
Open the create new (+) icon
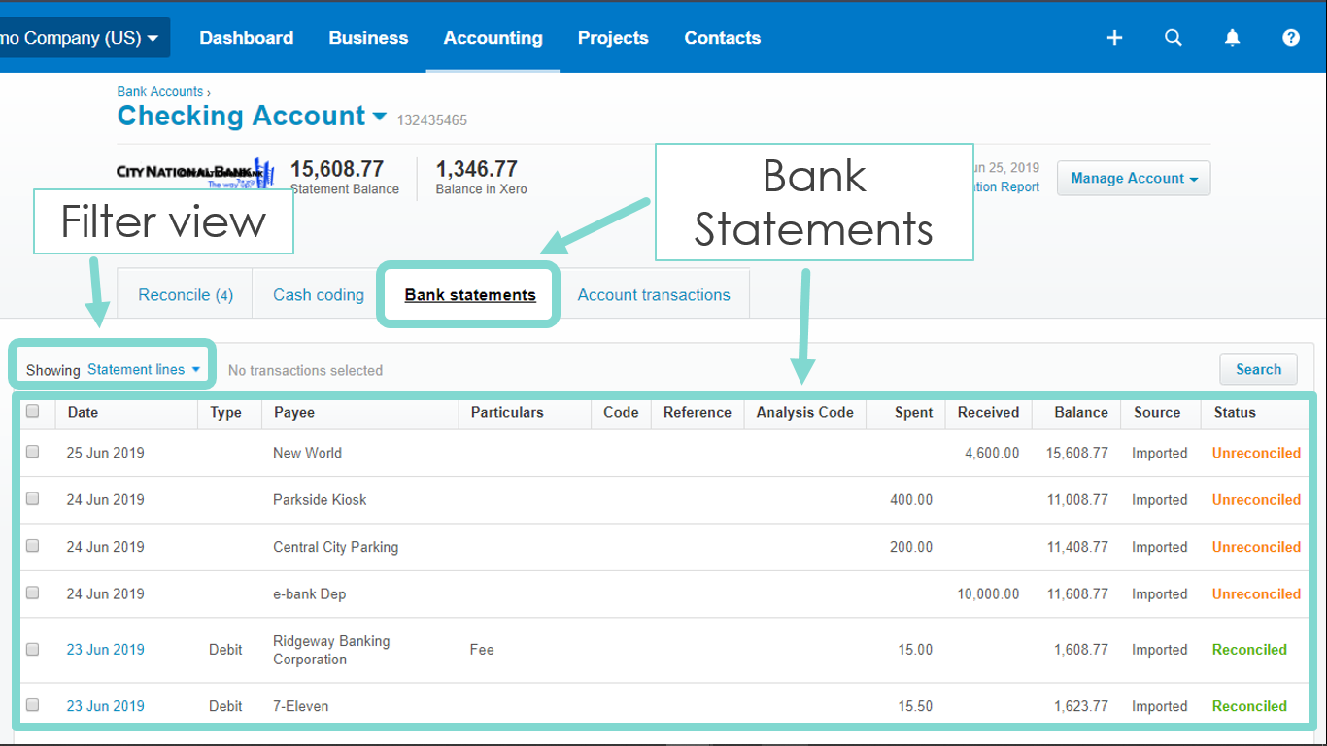point(1113,37)
